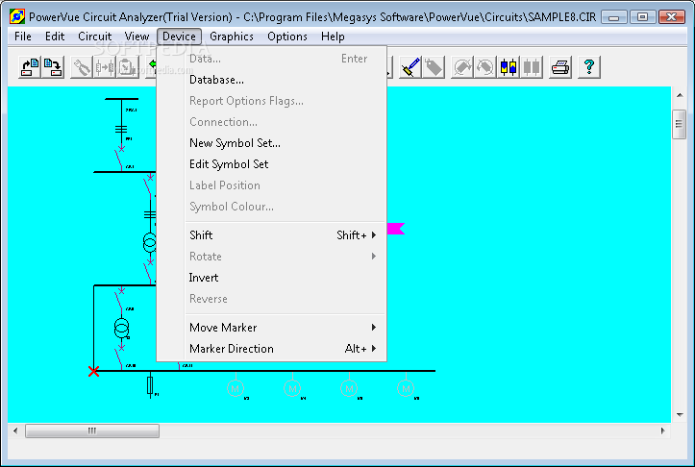Open the File menu
Viewport: 695px width, 467px height.
click(x=23, y=37)
